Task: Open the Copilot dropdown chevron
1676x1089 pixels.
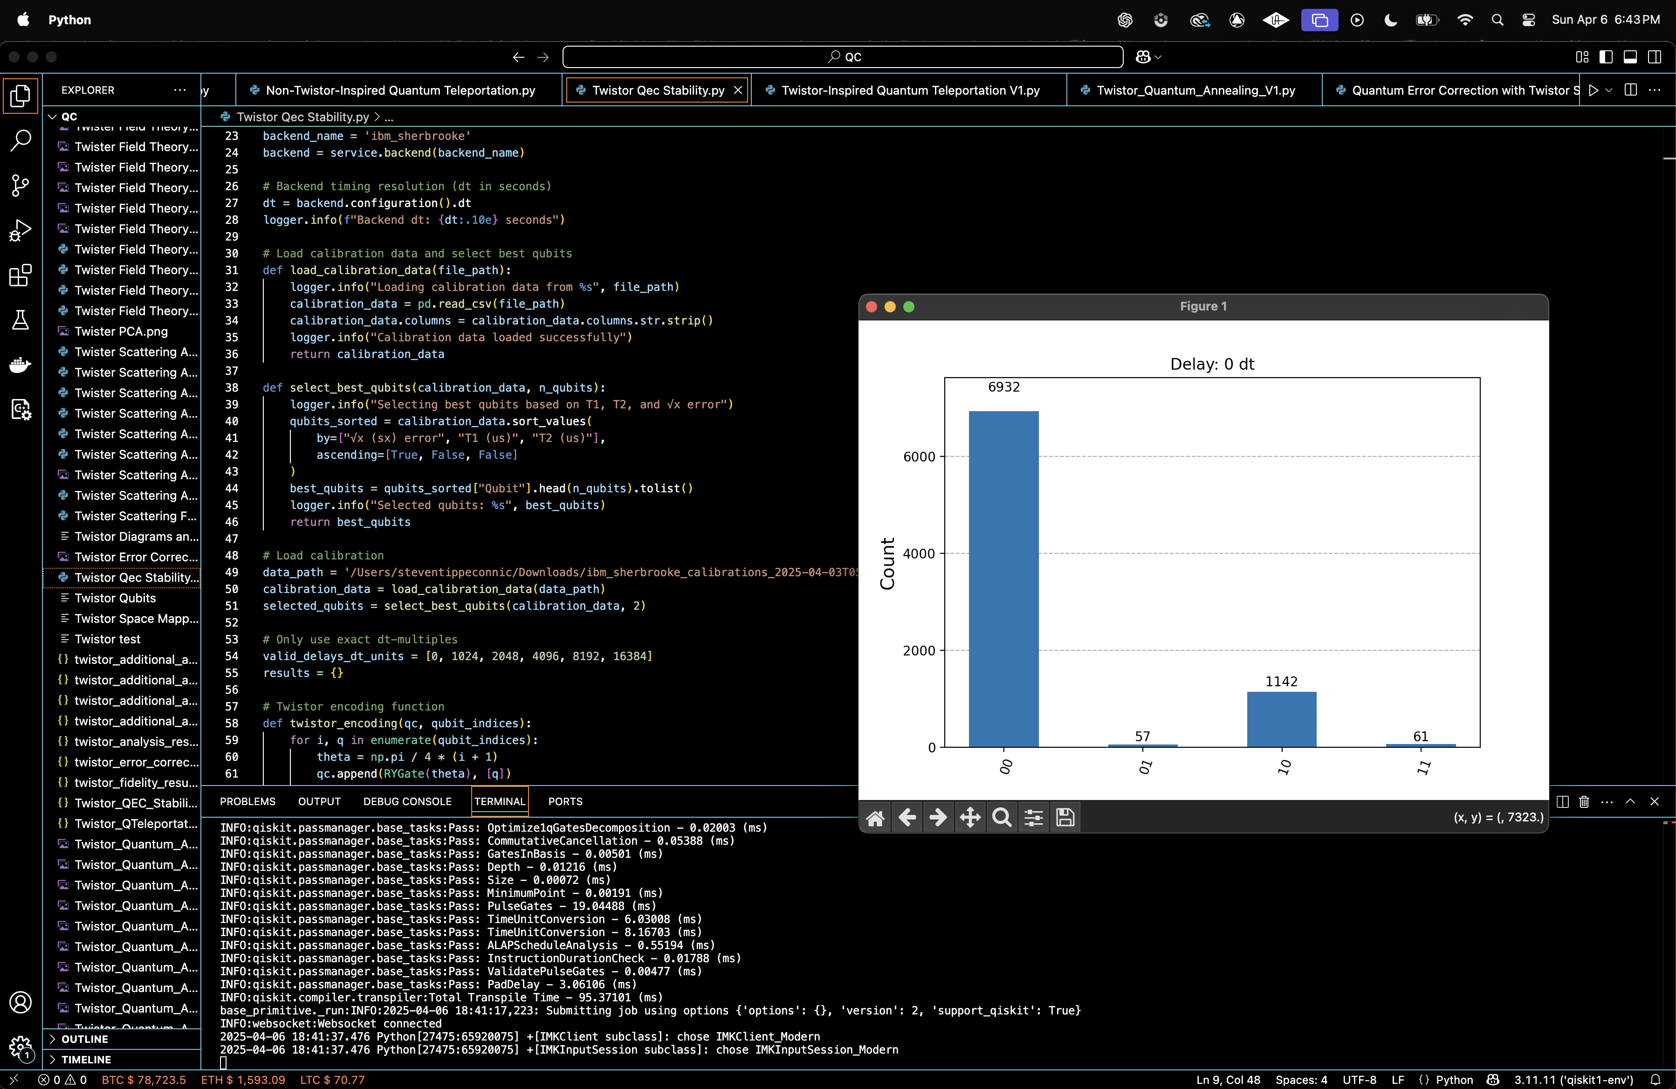Action: tap(1158, 57)
